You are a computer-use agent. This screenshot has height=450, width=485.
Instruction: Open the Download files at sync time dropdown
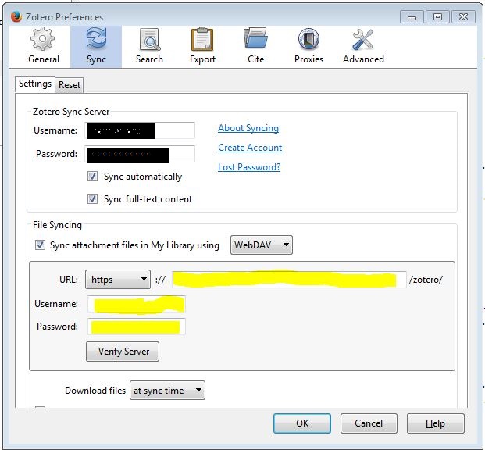[167, 391]
